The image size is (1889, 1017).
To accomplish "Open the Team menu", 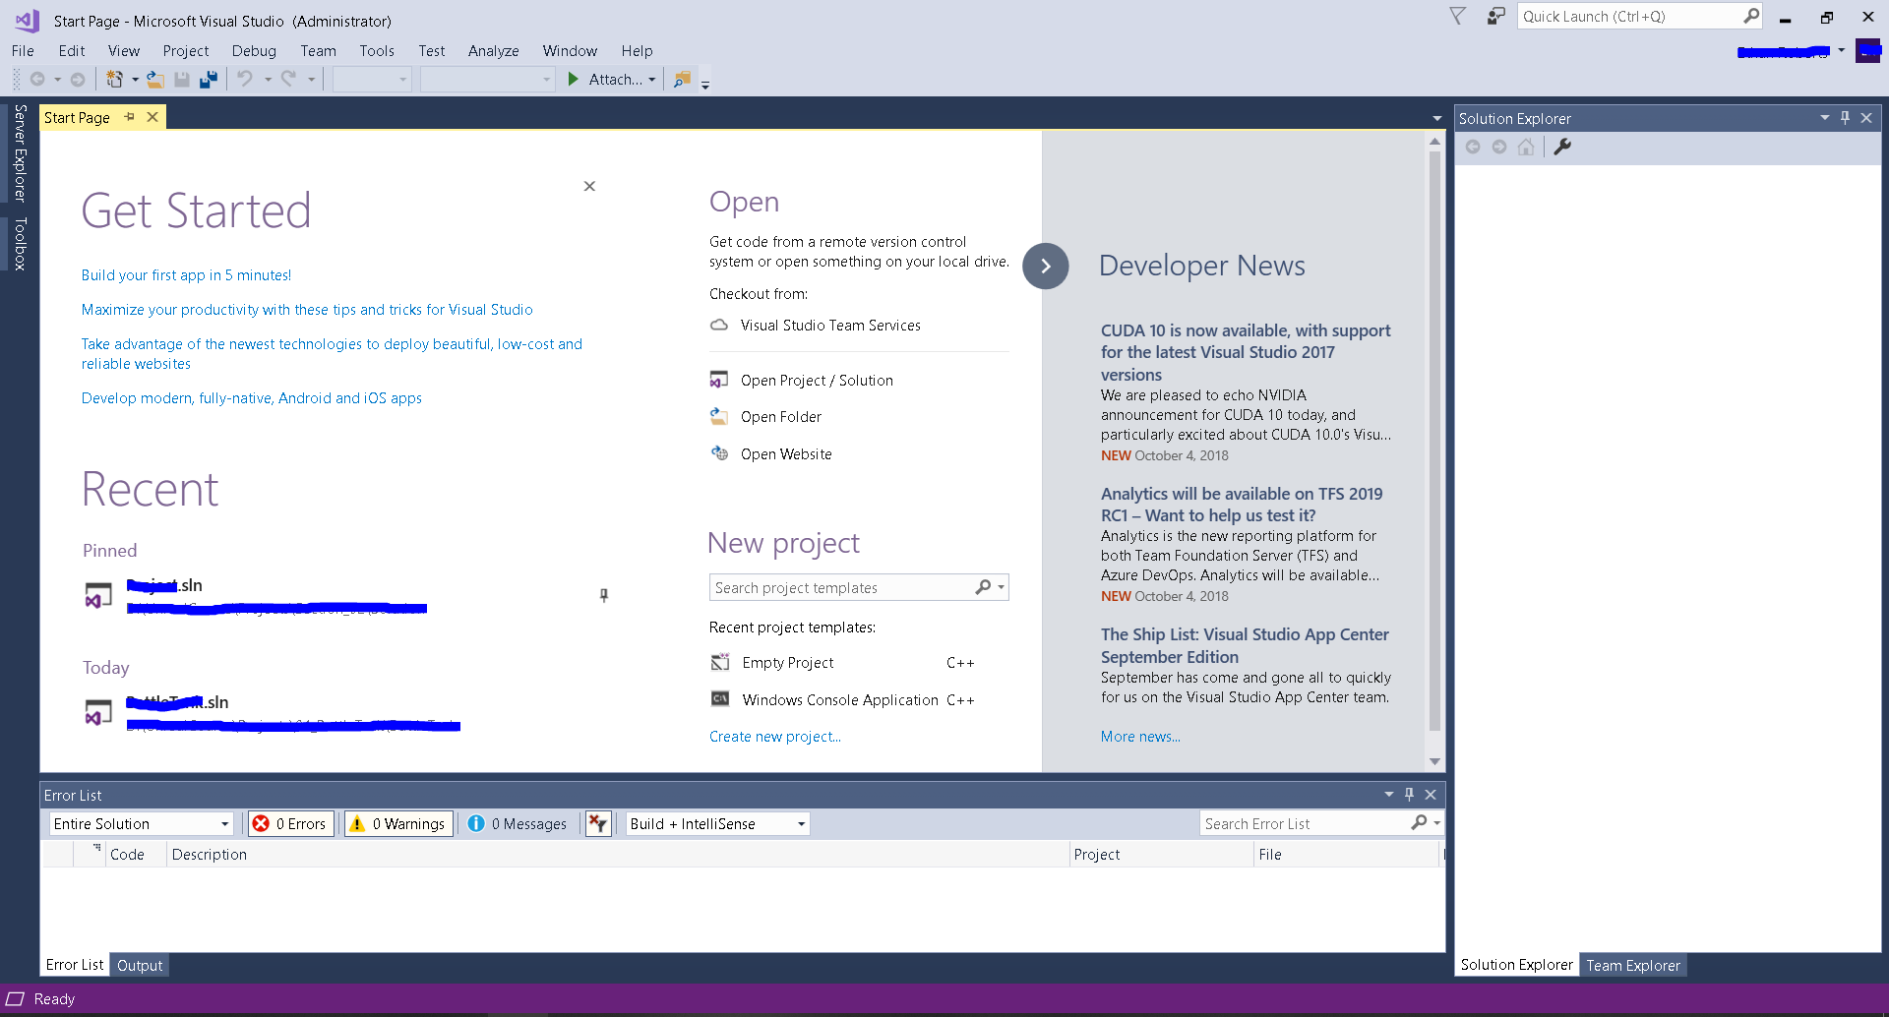I will (318, 51).
